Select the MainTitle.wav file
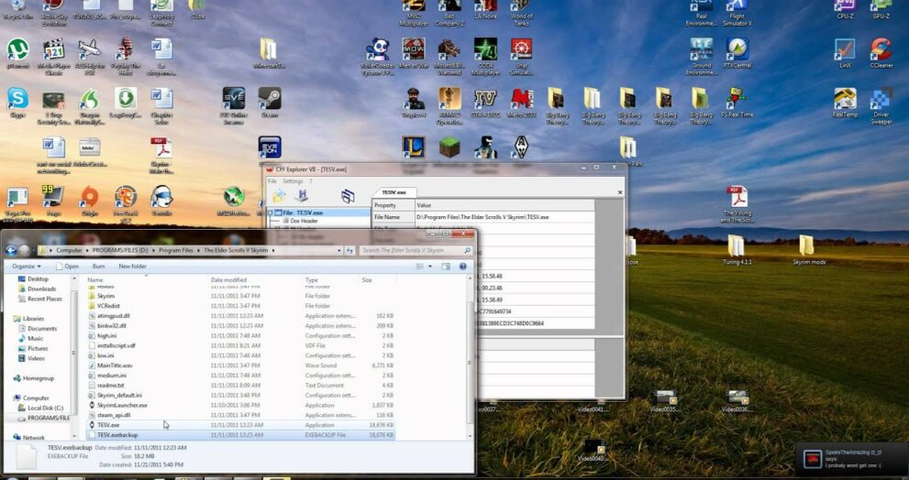 click(240, 365)
